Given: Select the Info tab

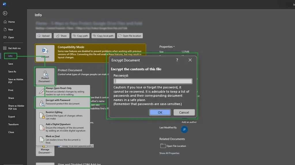Looking at the screenshot, I should point(10,56).
